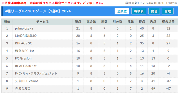Switch to the 戦績表 tab
Viewport: 179px width, 94px height.
pos(139,11)
